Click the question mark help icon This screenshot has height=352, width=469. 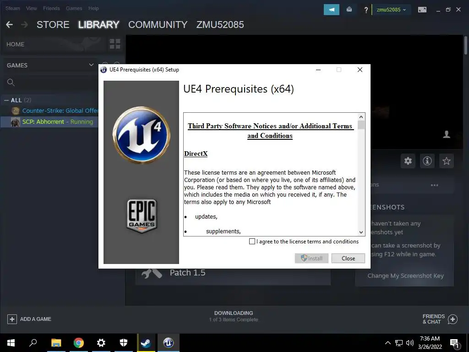point(365,10)
